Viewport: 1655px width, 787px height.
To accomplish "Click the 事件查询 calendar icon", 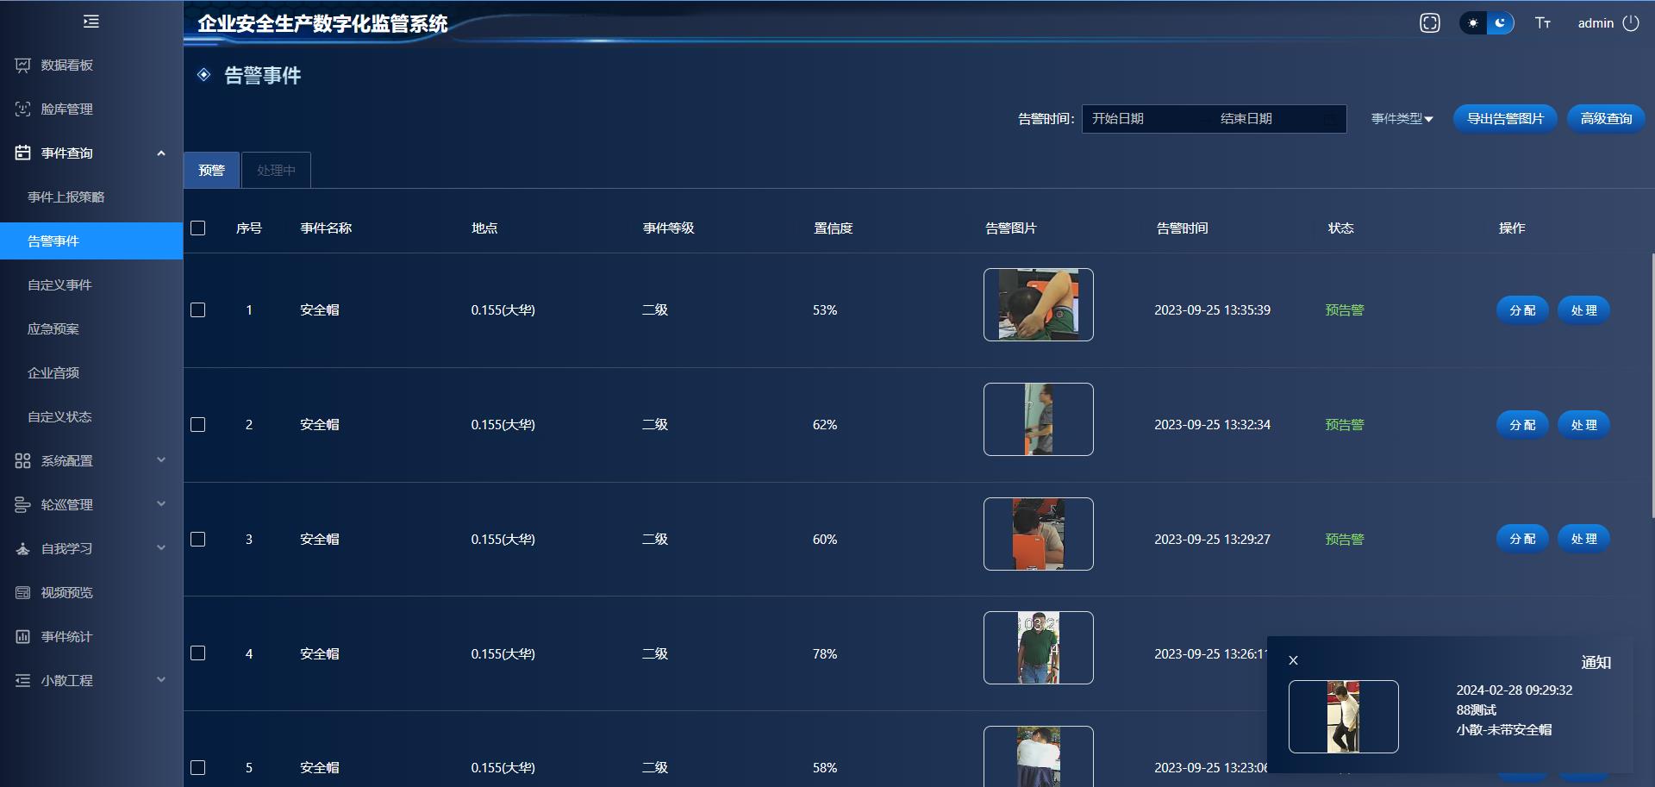I will click(x=22, y=153).
